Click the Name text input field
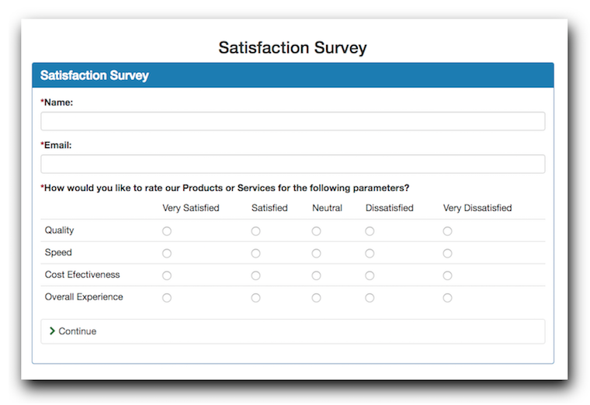590x405 pixels. coord(293,121)
